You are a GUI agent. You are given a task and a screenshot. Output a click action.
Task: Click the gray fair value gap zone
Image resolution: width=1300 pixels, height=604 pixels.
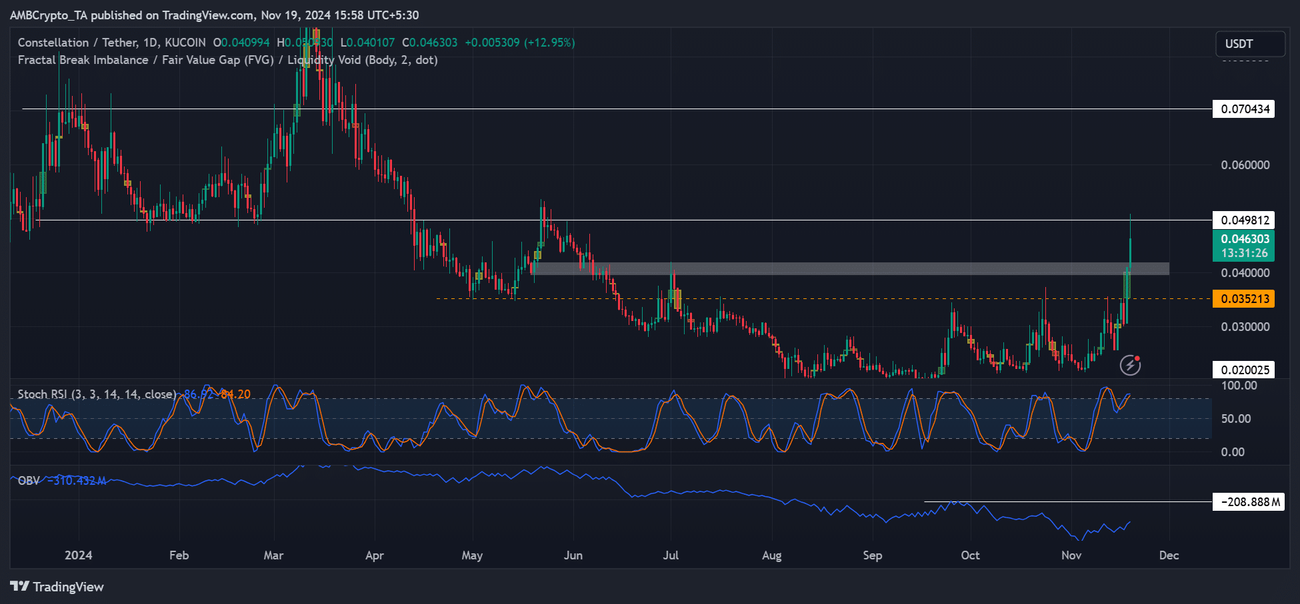pos(851,269)
